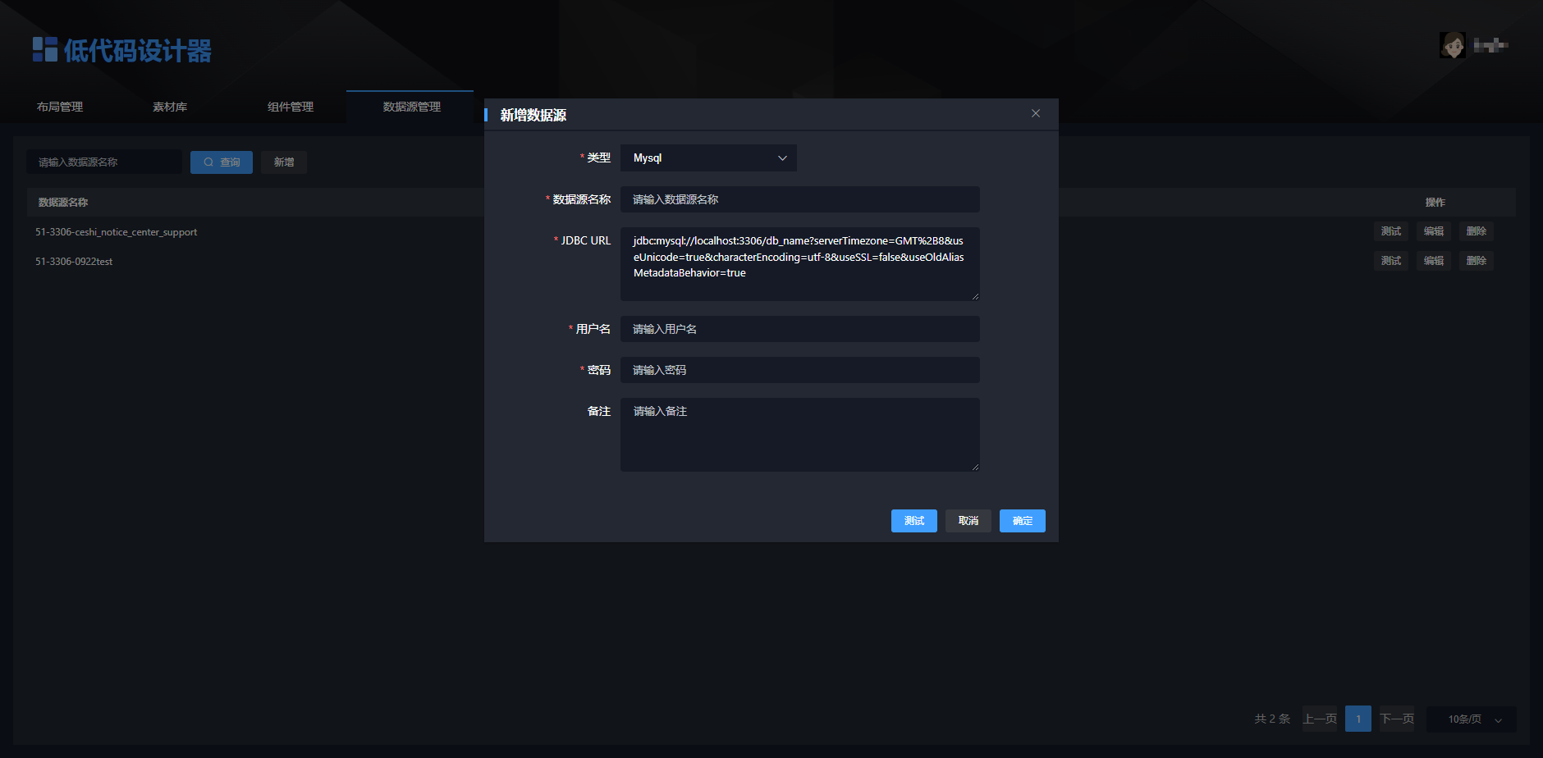Go to 上一页 in pagination
The height and width of the screenshot is (758, 1543).
1320,719
